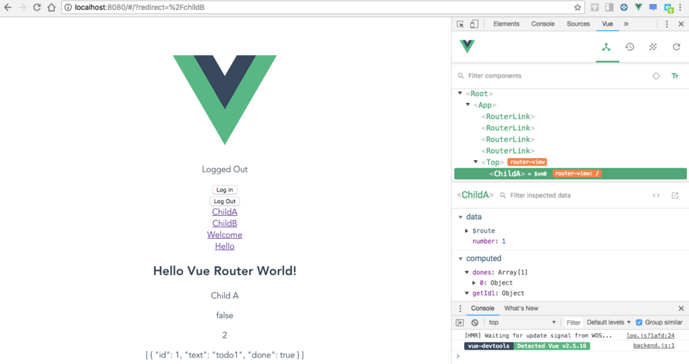Click the select component in page target icon
689x364 pixels.
656,76
